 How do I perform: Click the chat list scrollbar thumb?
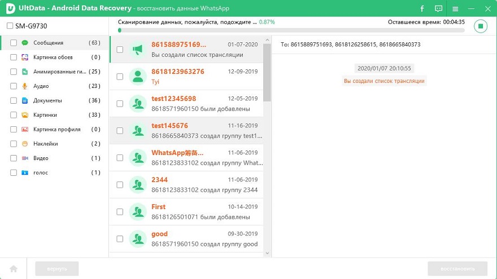(267, 73)
